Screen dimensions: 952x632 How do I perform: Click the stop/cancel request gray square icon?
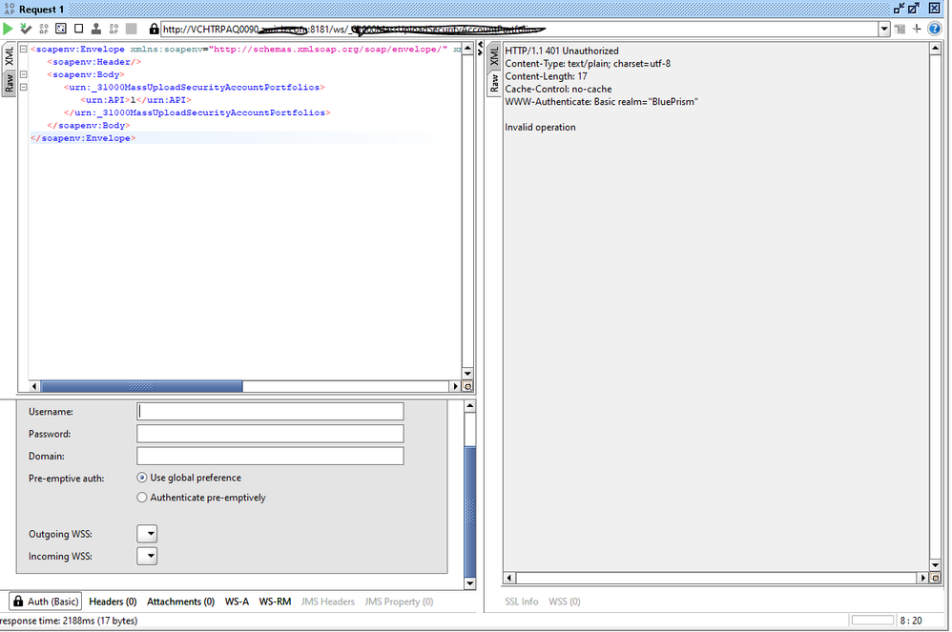tap(131, 30)
